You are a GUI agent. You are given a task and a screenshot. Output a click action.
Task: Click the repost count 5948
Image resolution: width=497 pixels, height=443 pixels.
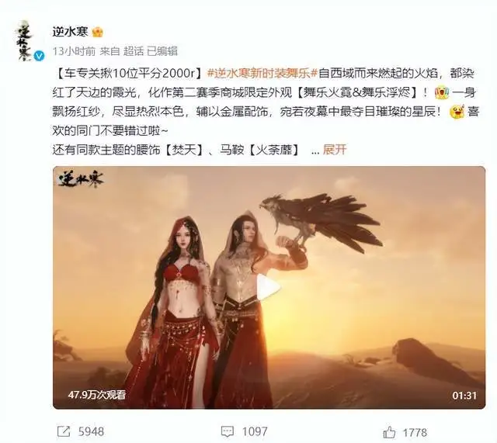[92, 431]
